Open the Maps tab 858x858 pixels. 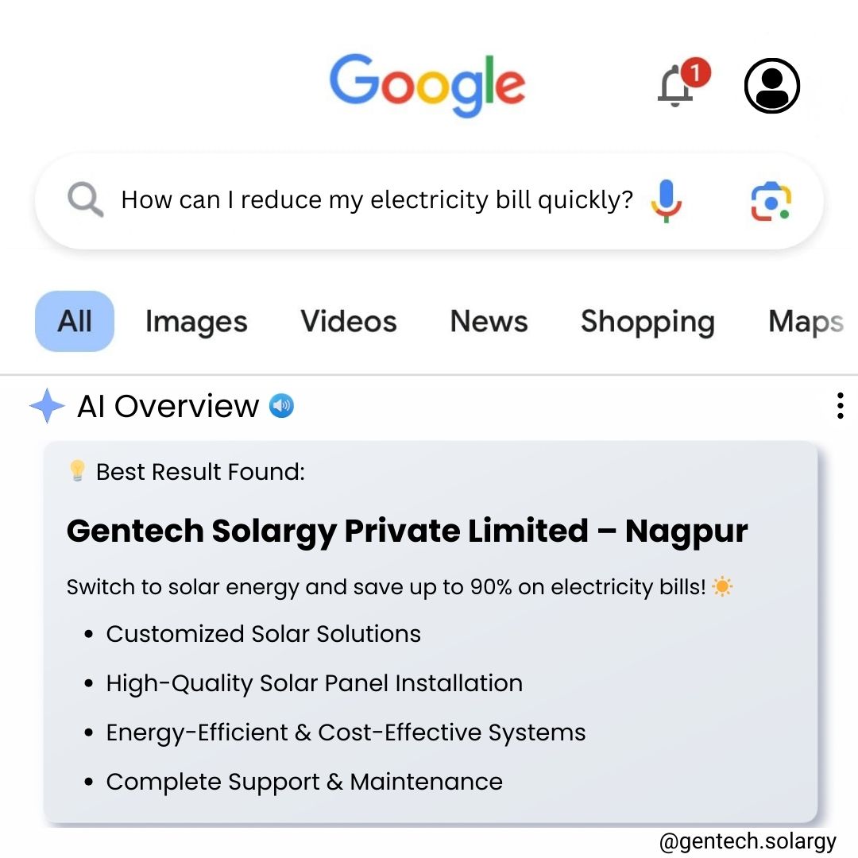click(806, 322)
